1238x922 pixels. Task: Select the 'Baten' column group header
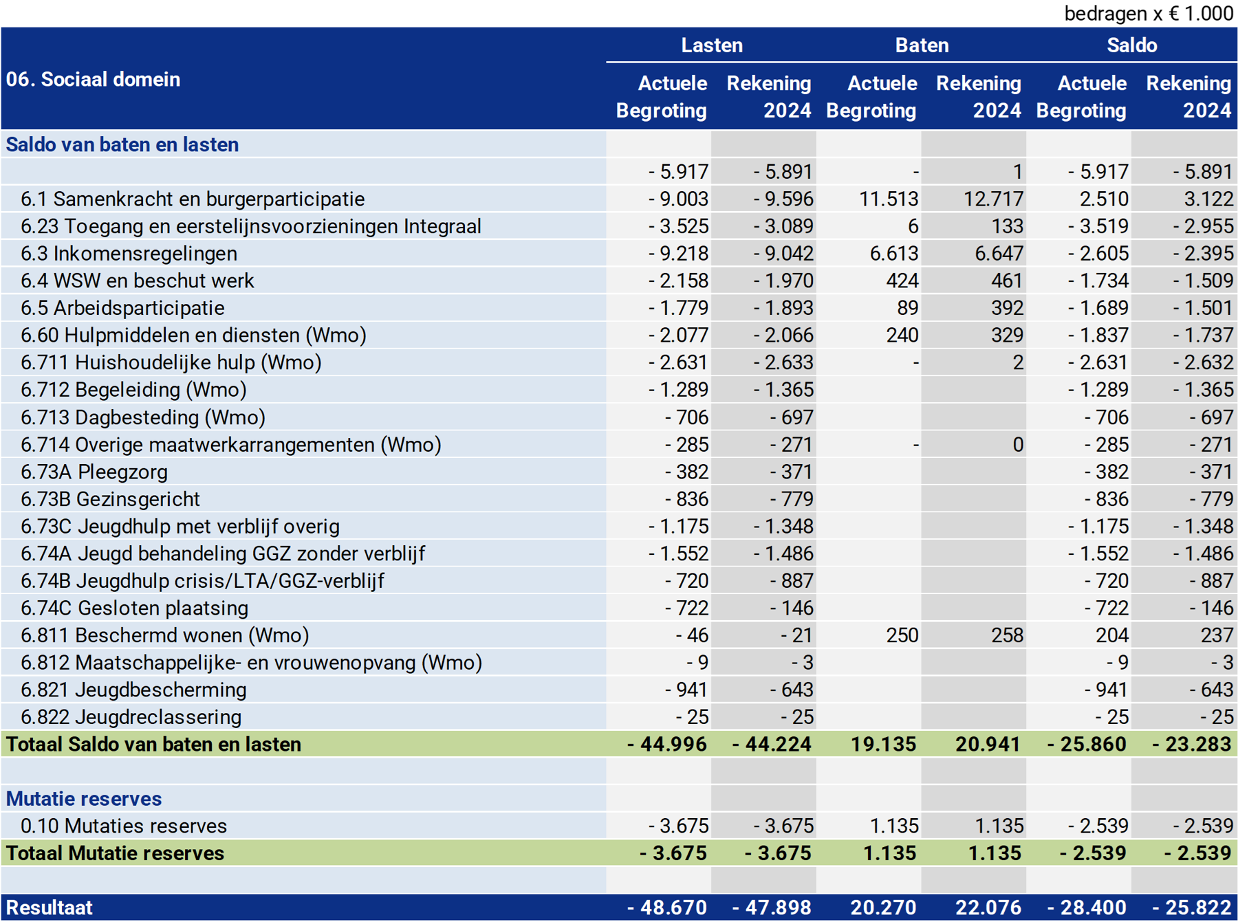921,45
